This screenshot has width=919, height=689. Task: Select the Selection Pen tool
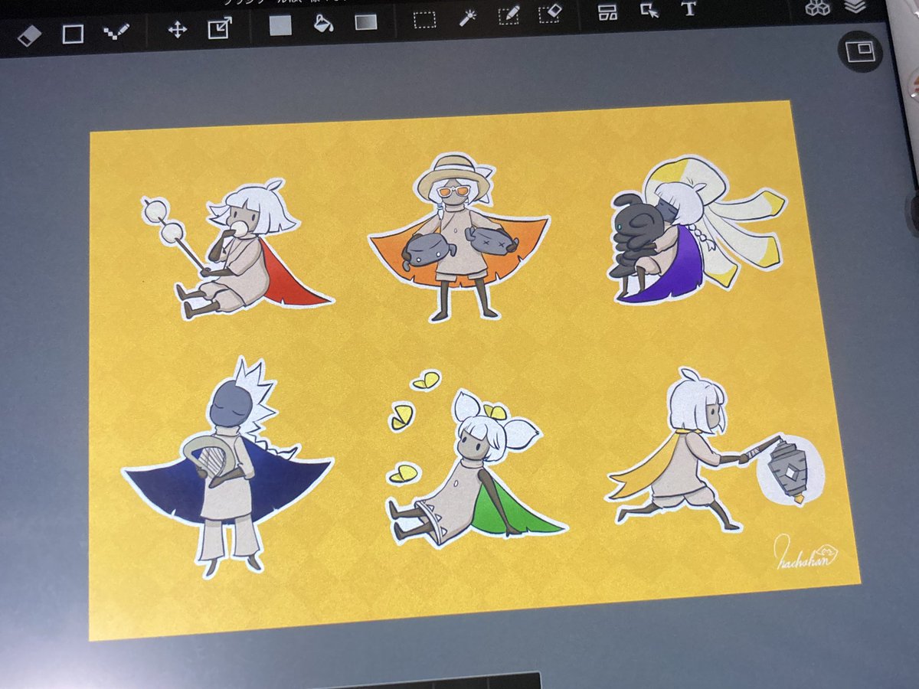pyautogui.click(x=509, y=15)
